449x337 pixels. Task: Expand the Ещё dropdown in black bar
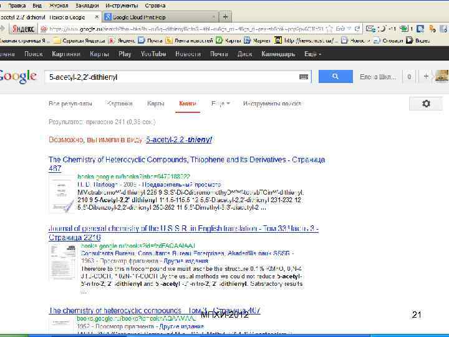[312, 54]
